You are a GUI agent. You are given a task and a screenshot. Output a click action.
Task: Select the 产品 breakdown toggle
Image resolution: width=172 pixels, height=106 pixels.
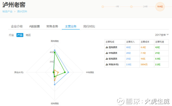pos(20,35)
